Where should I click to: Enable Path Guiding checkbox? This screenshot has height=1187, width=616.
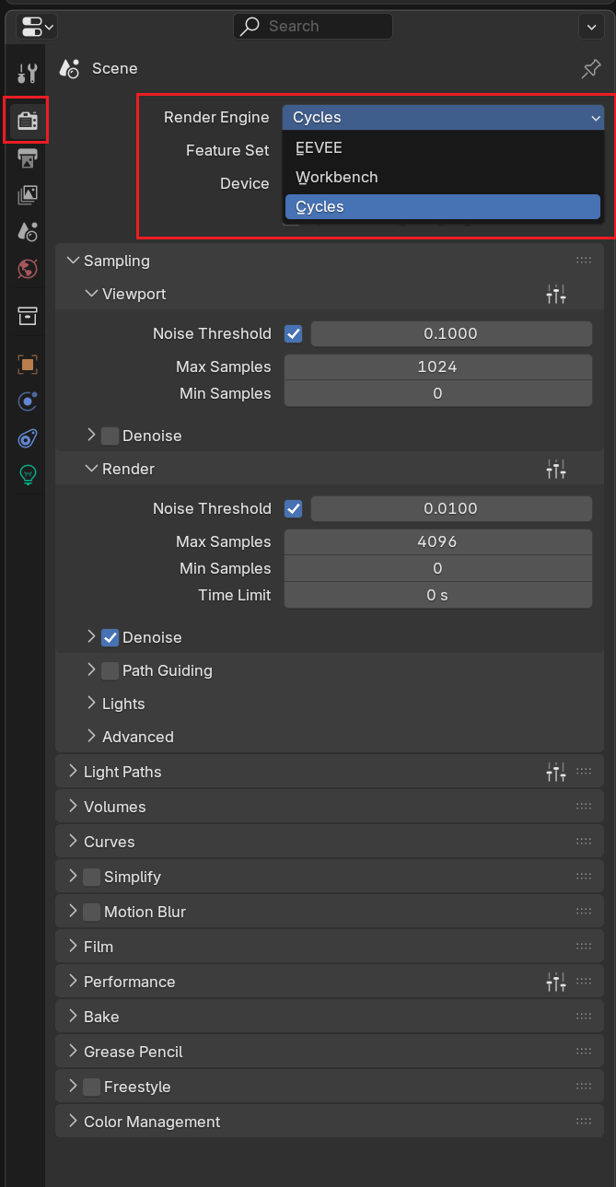pyautogui.click(x=110, y=670)
